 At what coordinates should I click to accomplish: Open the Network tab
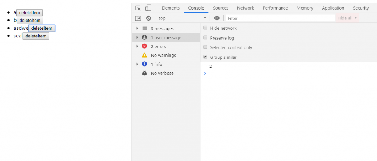[x=245, y=8]
